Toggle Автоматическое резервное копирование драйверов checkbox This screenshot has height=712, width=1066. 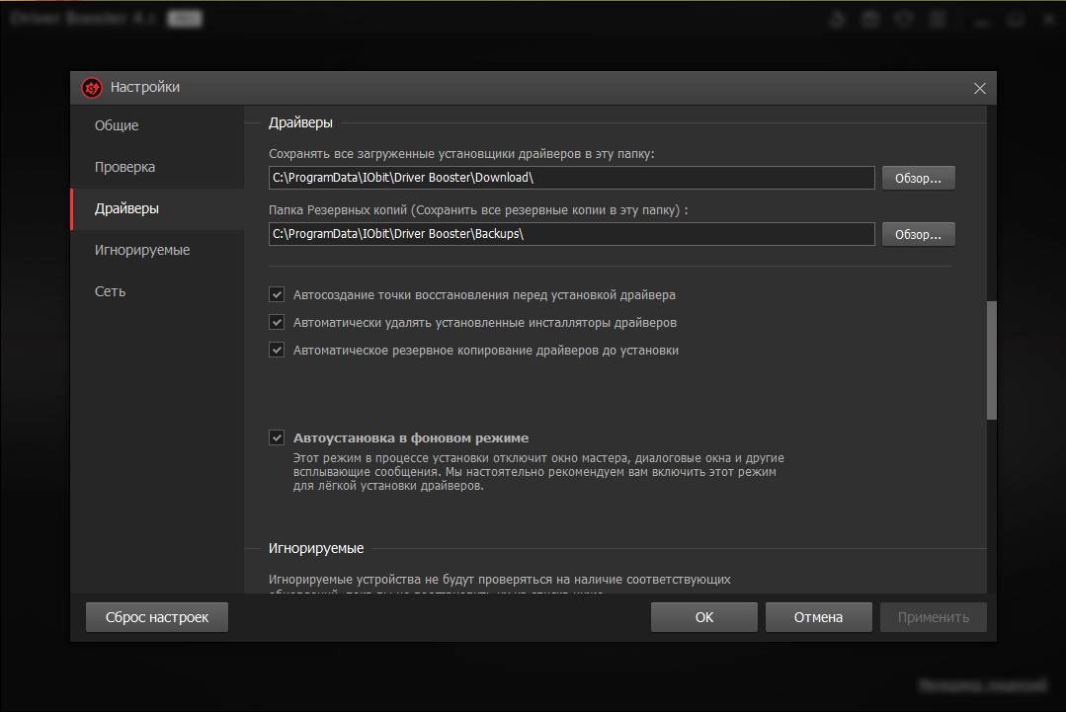(277, 350)
